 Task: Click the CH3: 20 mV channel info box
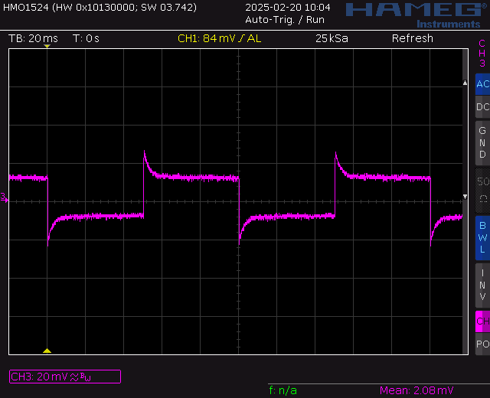[64, 376]
